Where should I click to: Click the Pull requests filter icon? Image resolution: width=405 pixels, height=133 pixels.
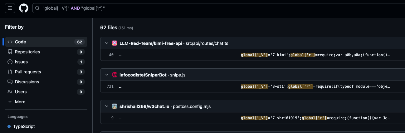click(10, 72)
